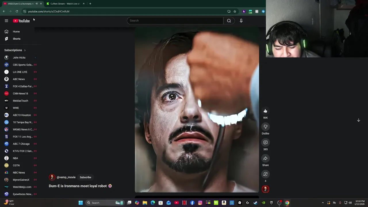Reload the current page
The image size is (368, 207).
coord(17,11)
